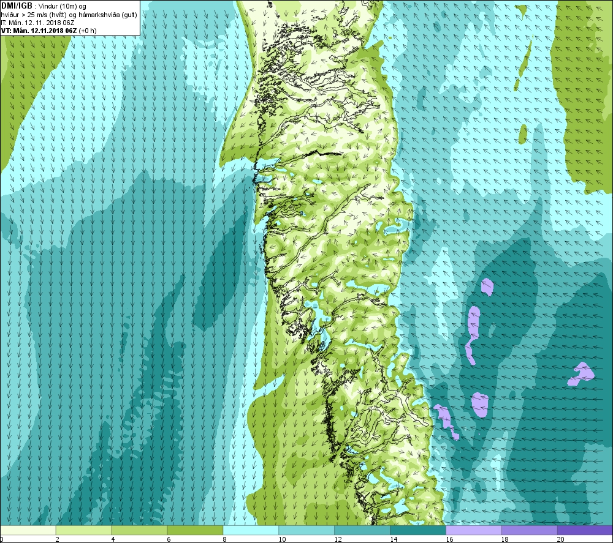Click the dark purple above-20 m/s legend swatch
This screenshot has height=543, width=613.
pos(585,530)
